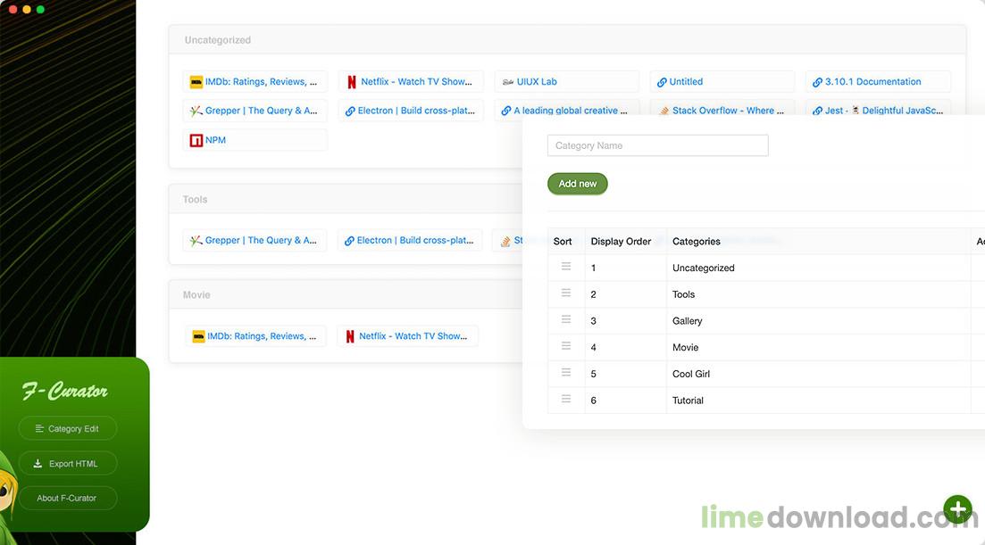Click the Movie section header
Screen dimensions: 985x545
tap(346, 294)
